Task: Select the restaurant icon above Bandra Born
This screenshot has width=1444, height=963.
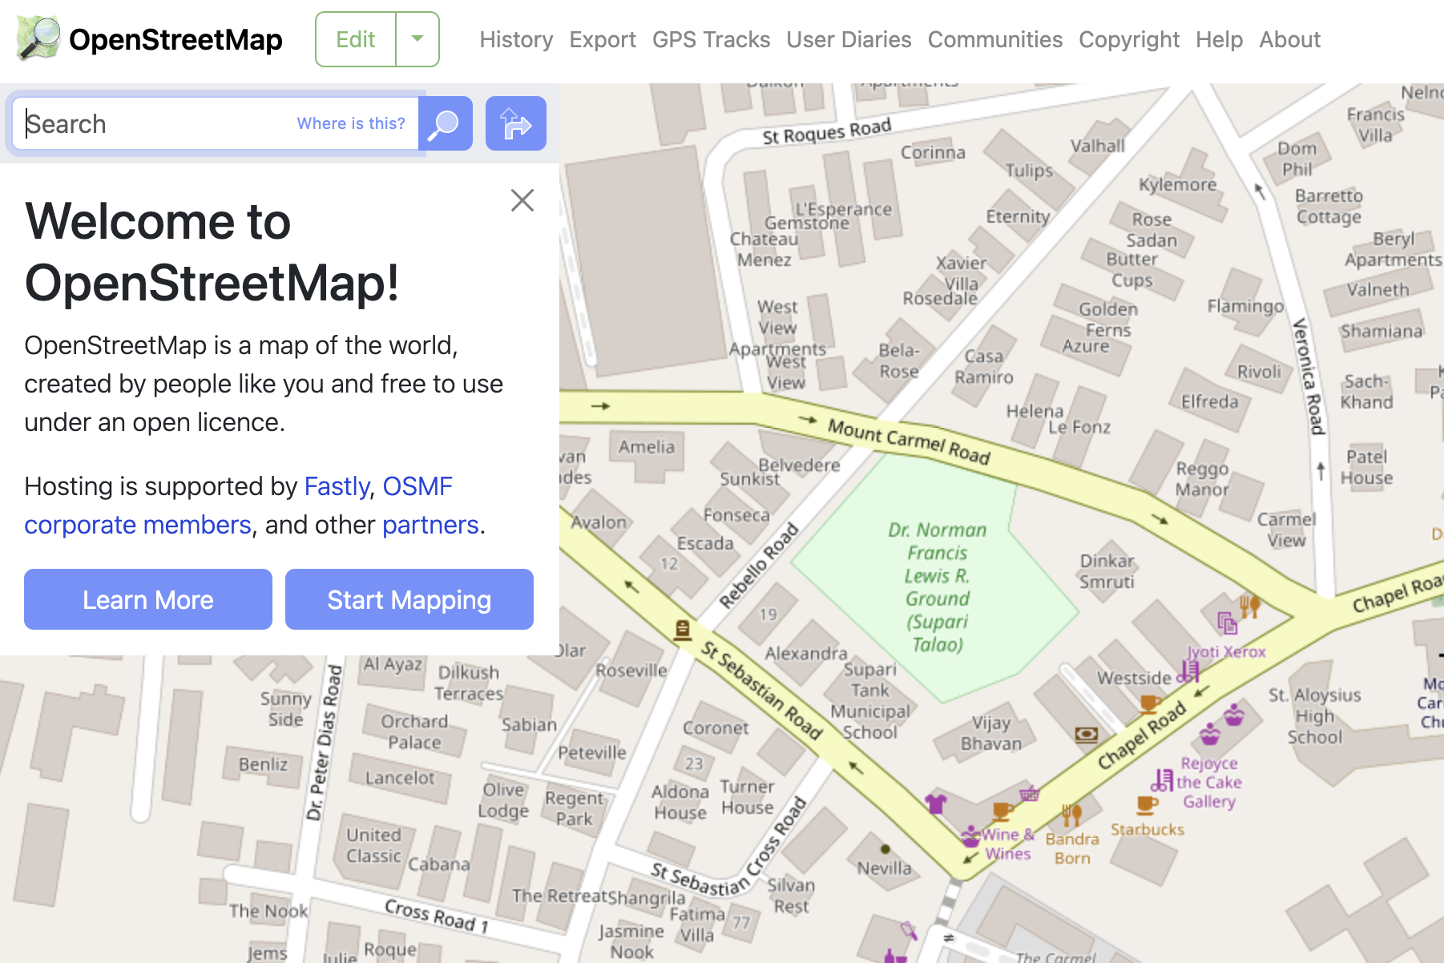Action: [x=1071, y=815]
